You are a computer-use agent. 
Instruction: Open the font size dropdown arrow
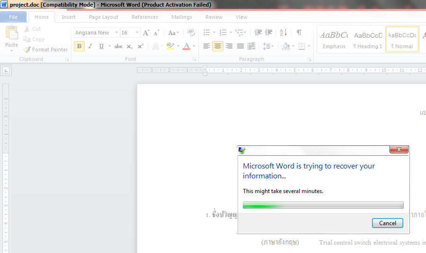point(137,33)
